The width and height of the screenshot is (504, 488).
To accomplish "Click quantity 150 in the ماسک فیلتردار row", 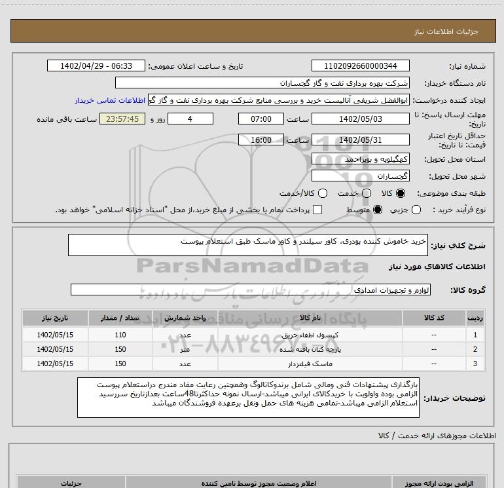I will coord(120,364).
